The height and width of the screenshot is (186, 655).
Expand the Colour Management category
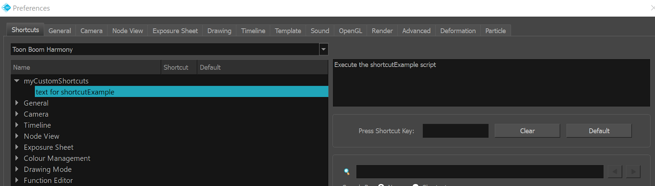click(17, 158)
